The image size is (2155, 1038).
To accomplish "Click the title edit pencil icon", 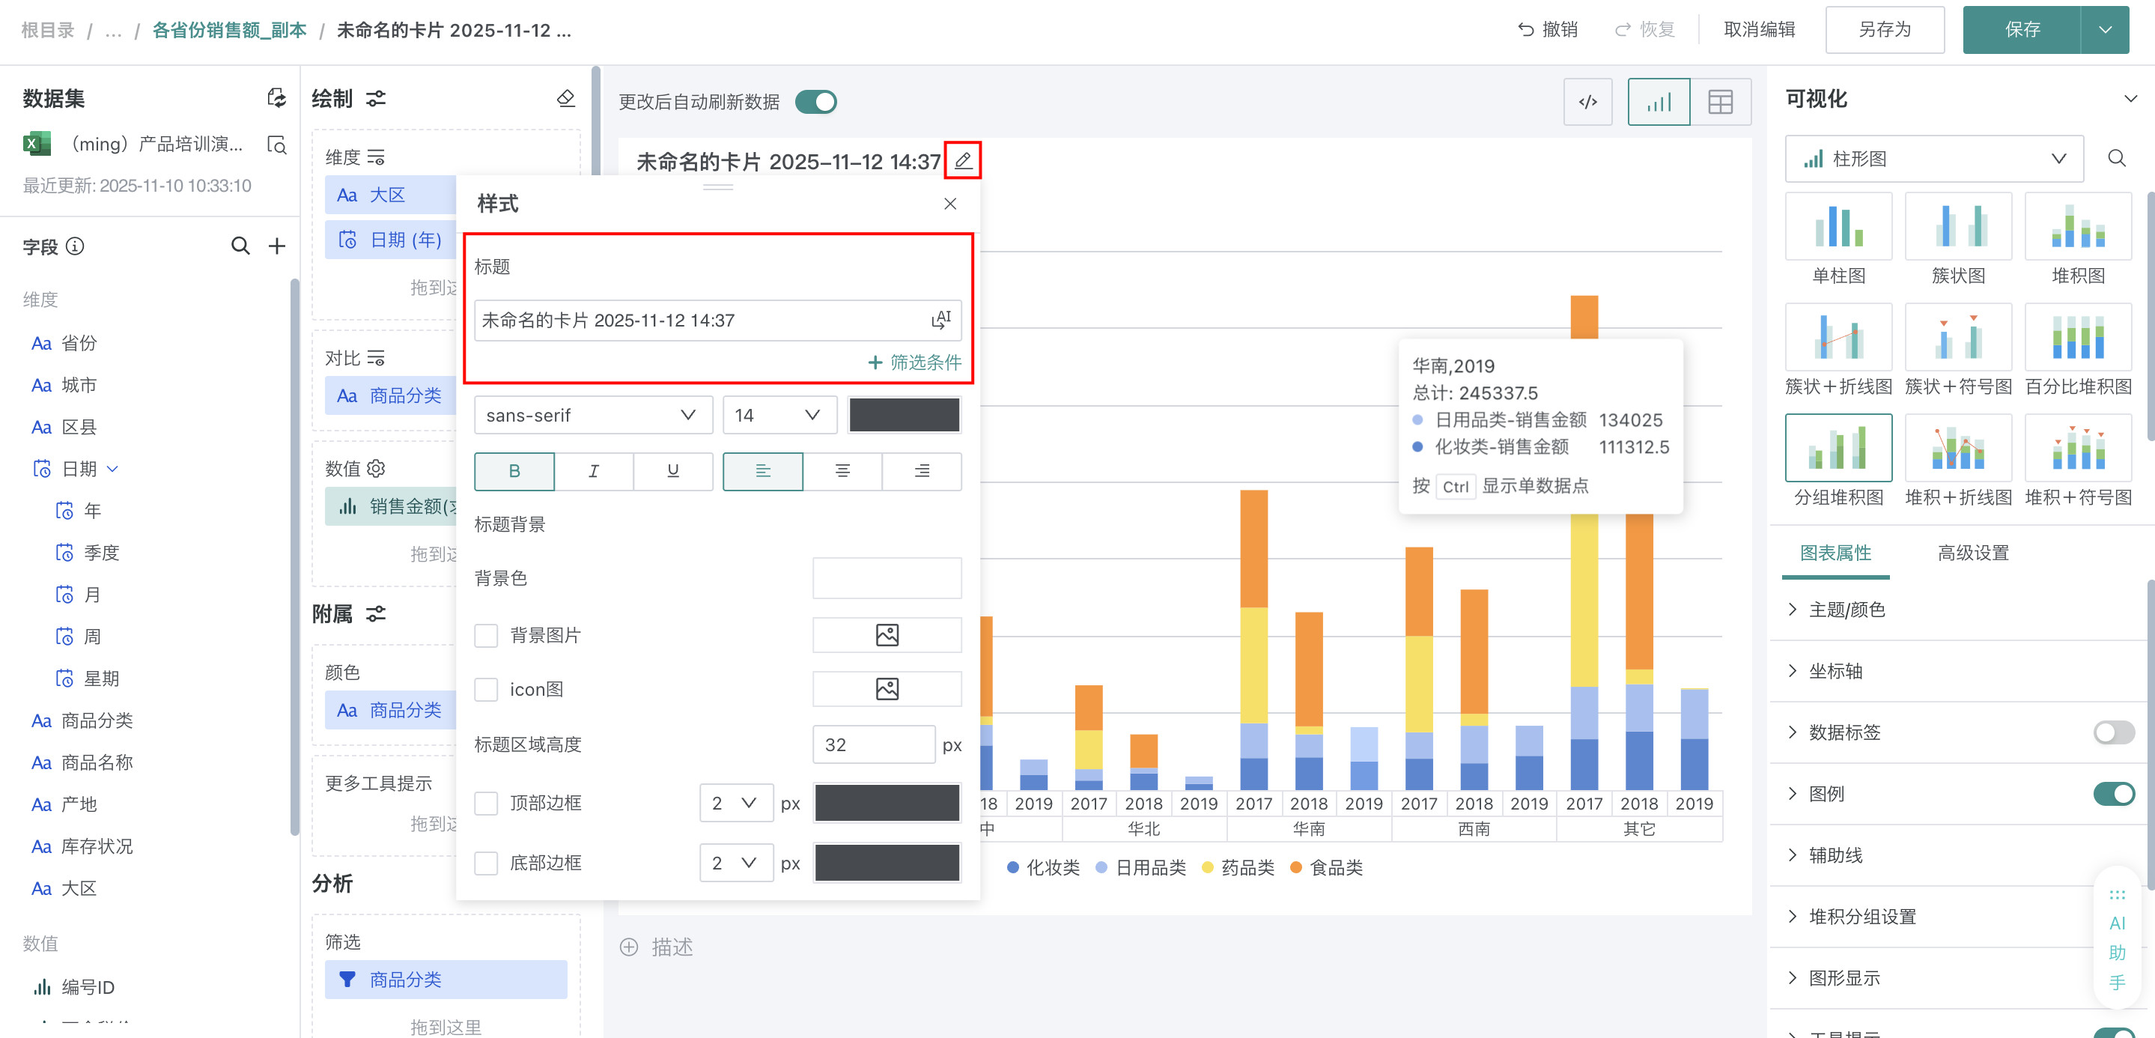I will 963,160.
